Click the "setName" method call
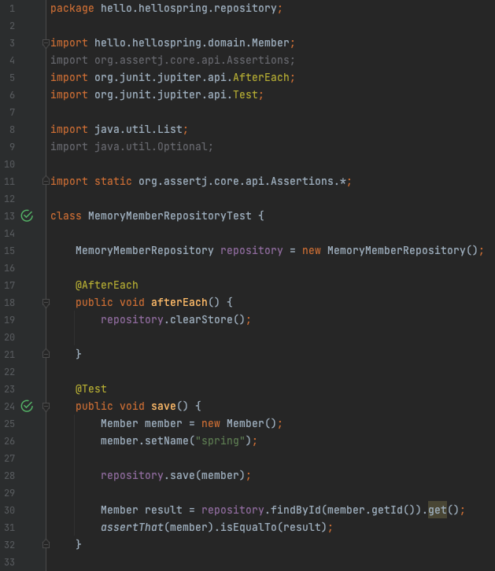 tap(167, 441)
